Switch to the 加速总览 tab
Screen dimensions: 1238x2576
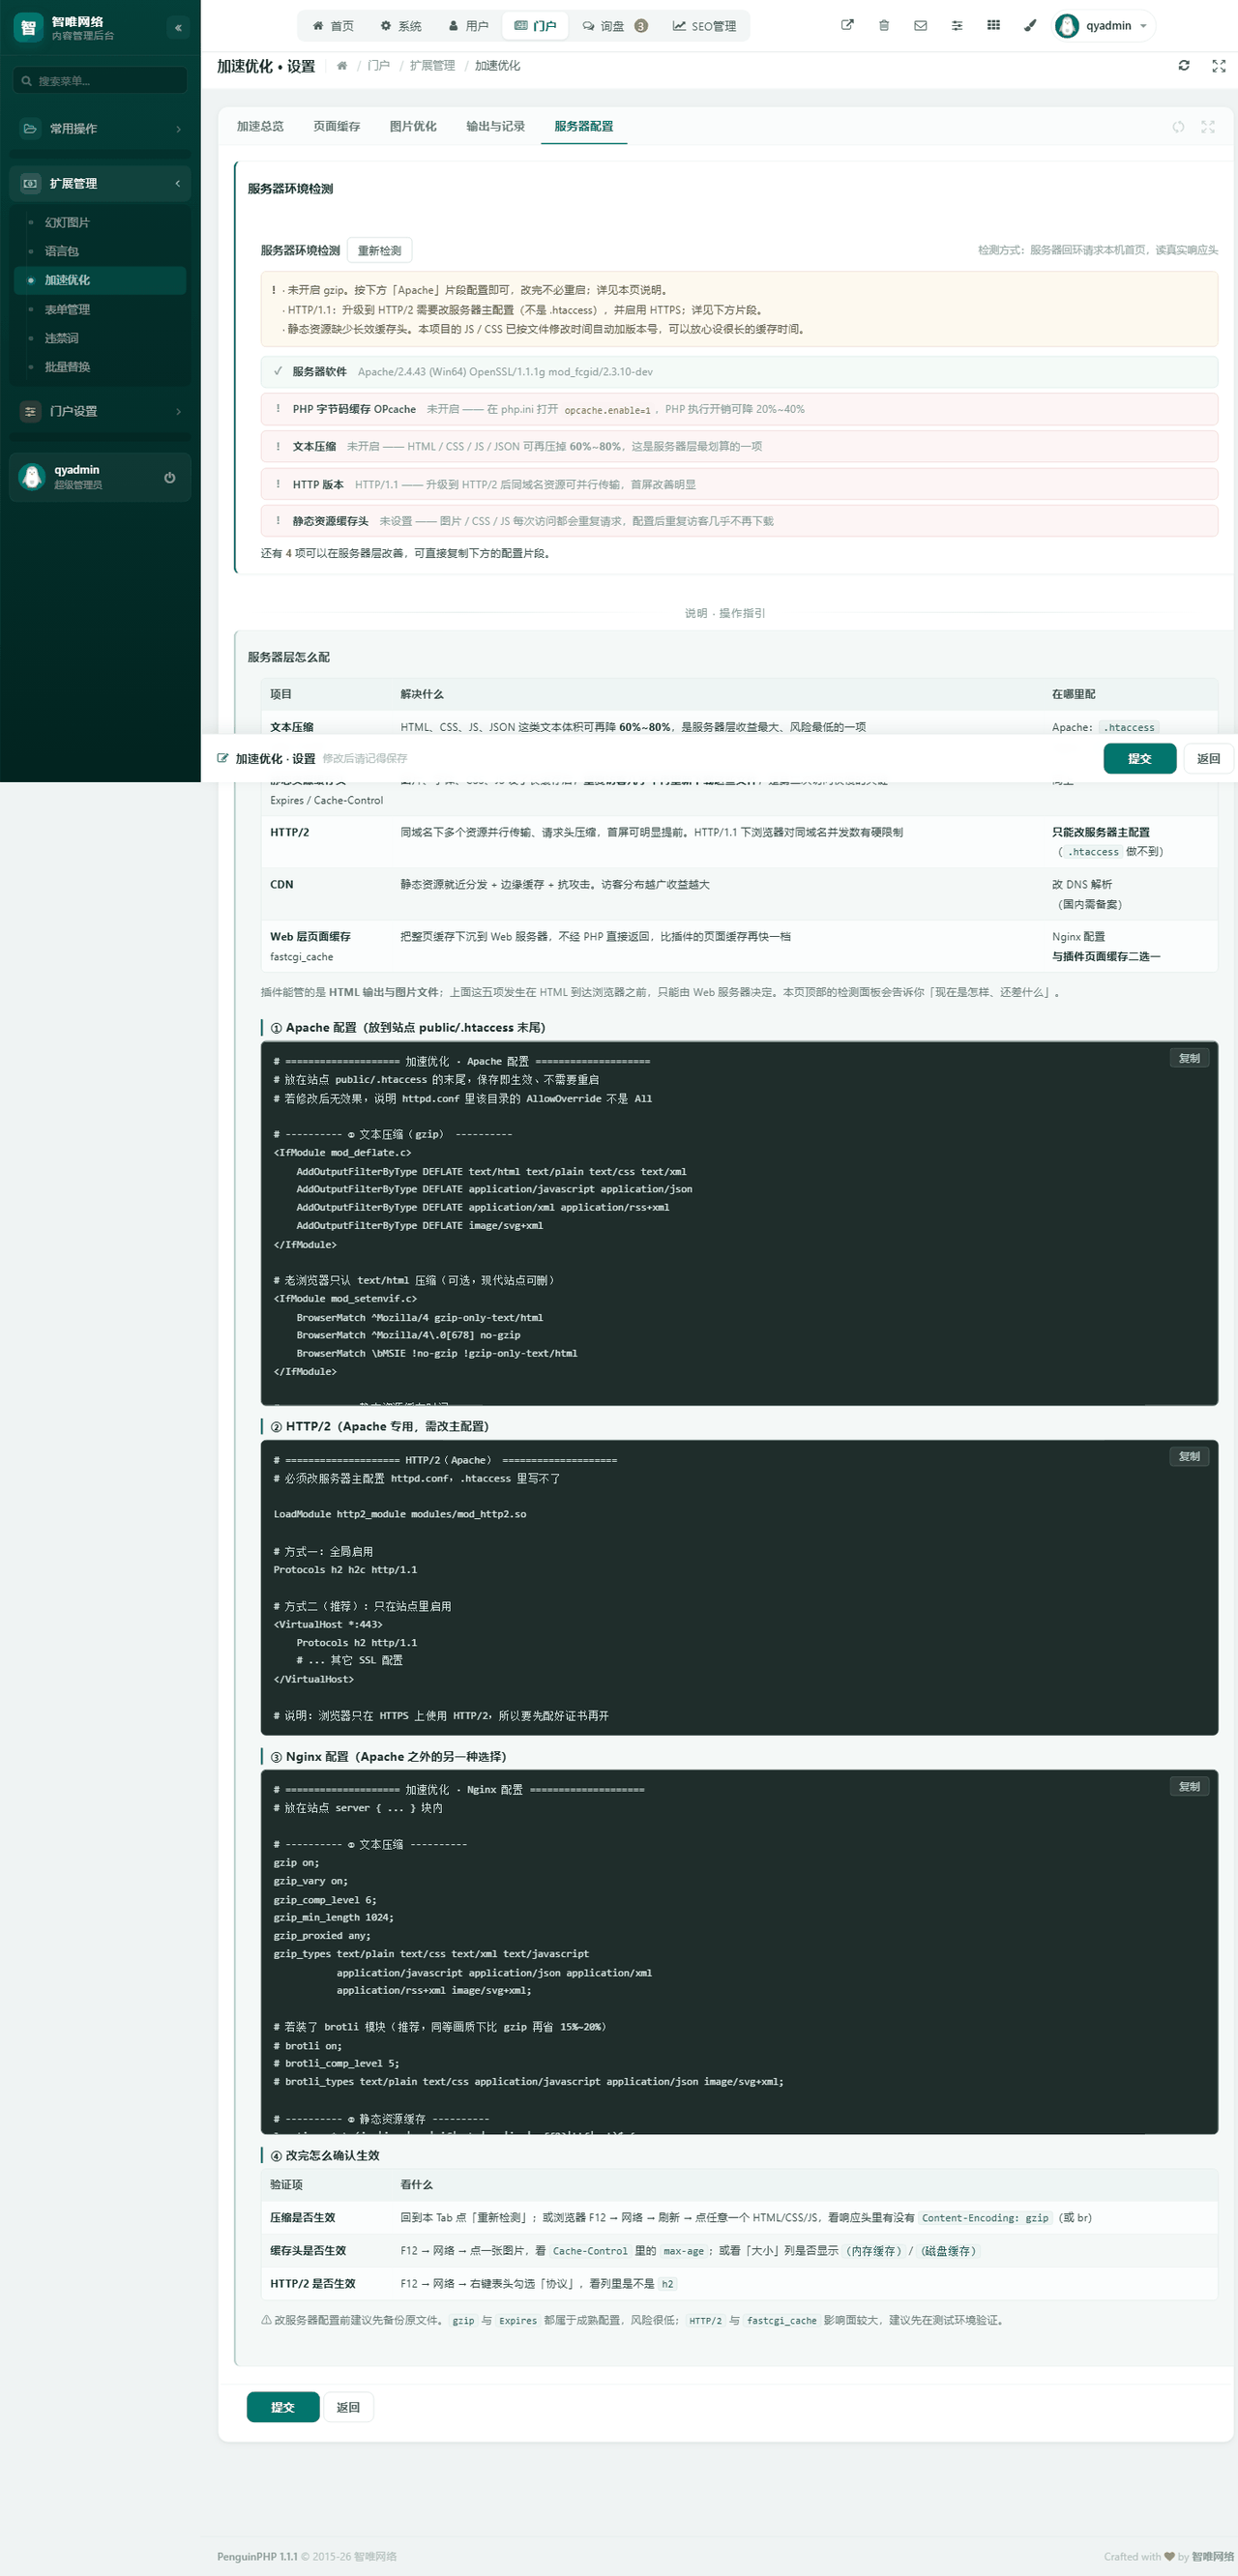click(260, 127)
